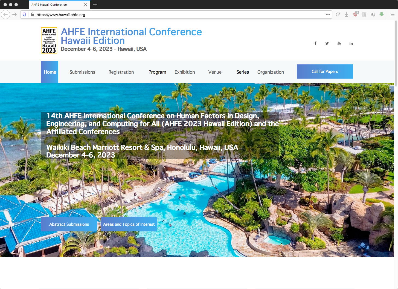Open the Venue menu item

click(215, 72)
